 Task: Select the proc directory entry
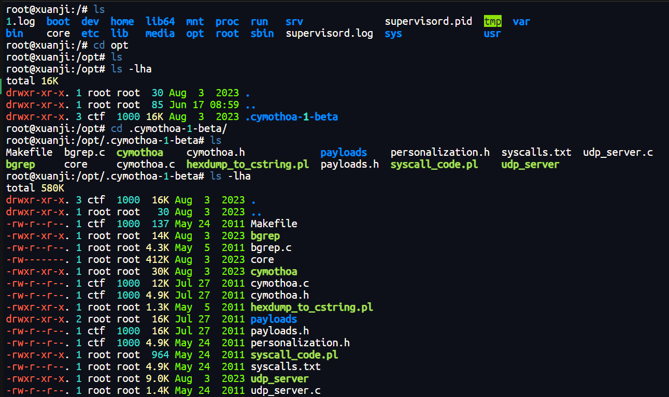coord(227,22)
